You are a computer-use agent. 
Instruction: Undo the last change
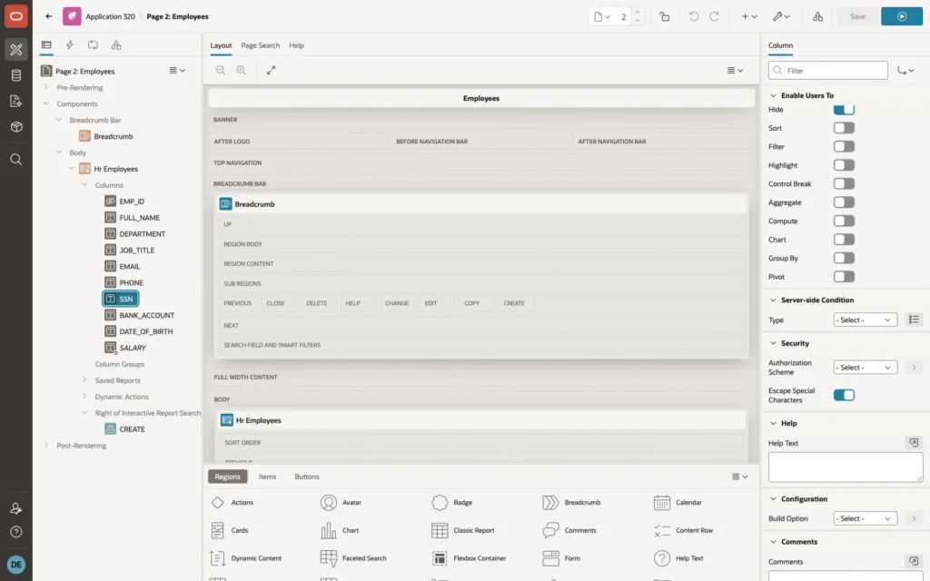pos(693,16)
